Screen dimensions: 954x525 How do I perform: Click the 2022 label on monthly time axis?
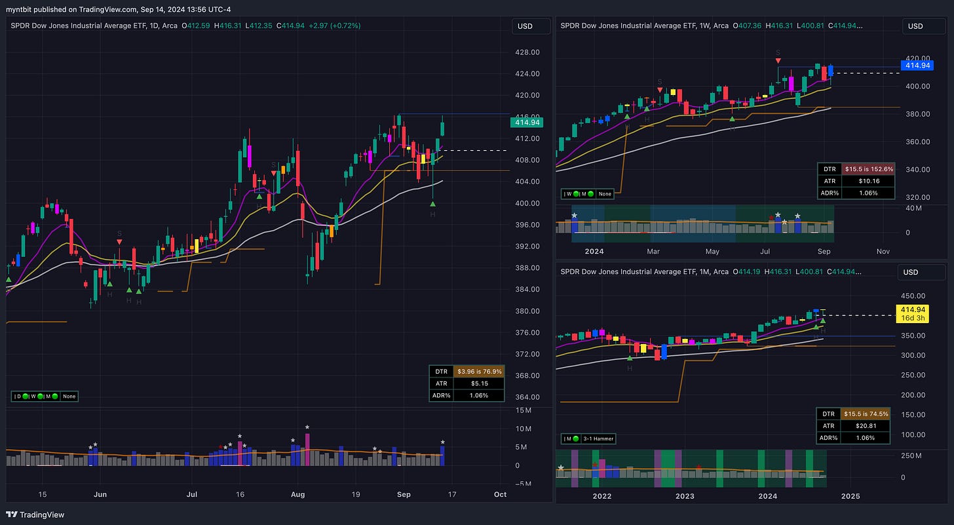point(601,496)
